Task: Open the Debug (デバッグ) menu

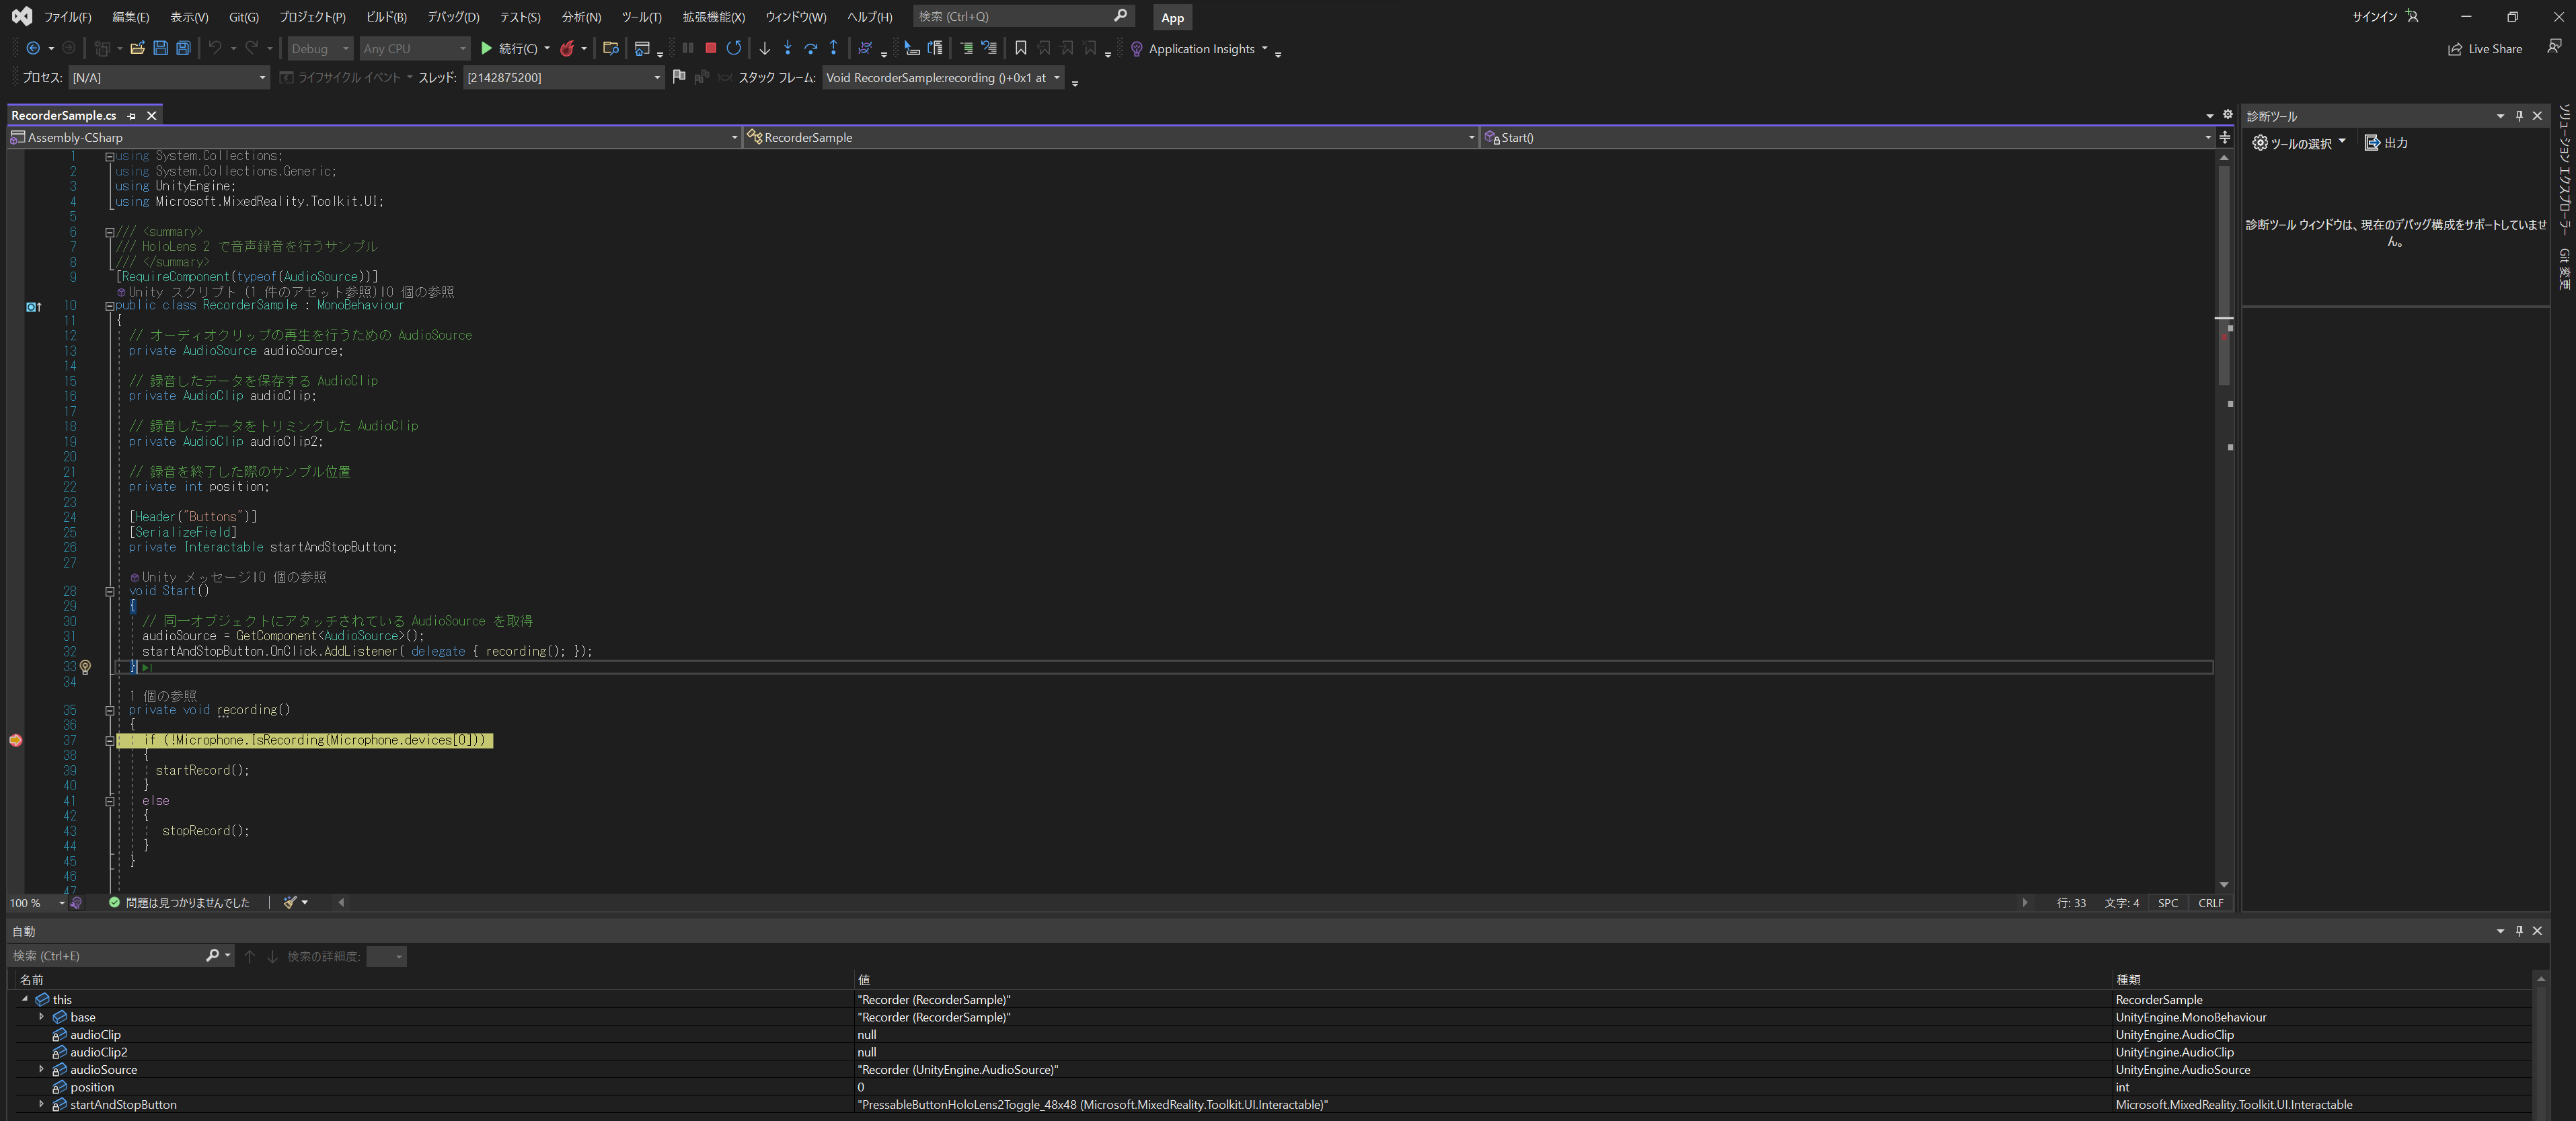Action: 453,17
